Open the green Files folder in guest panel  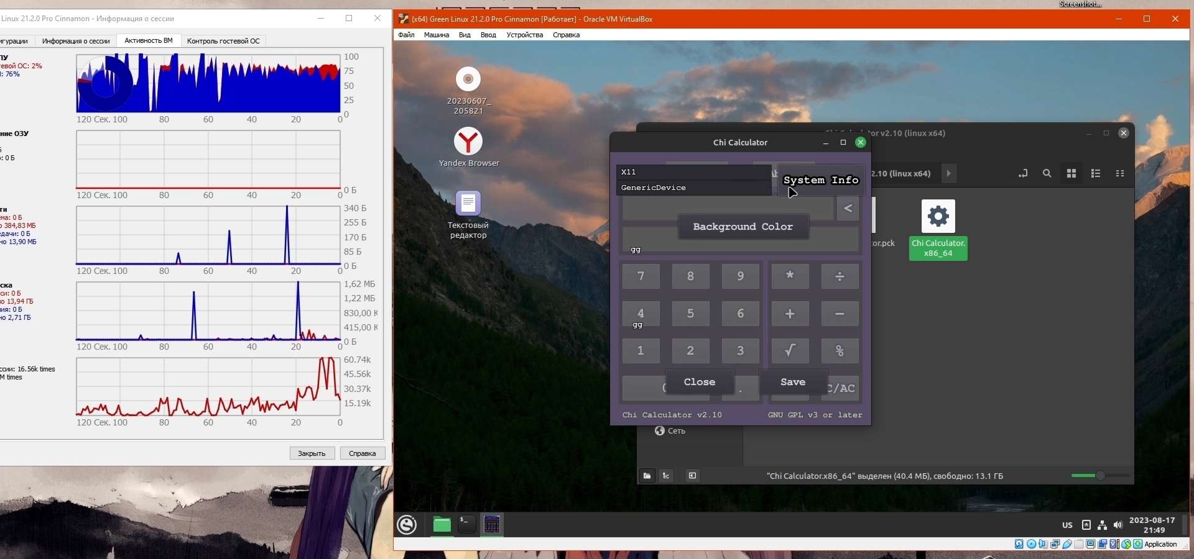tap(442, 525)
